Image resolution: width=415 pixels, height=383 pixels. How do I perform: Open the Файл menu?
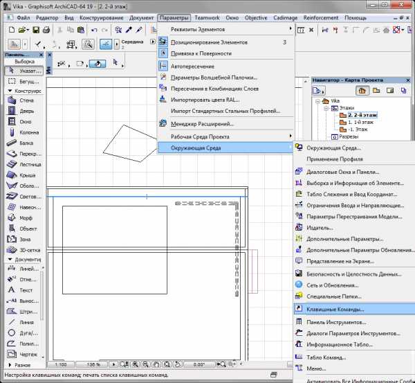[24, 18]
